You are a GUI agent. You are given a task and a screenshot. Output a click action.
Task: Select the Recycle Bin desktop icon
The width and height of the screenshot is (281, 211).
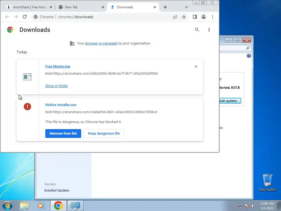[x=267, y=183]
